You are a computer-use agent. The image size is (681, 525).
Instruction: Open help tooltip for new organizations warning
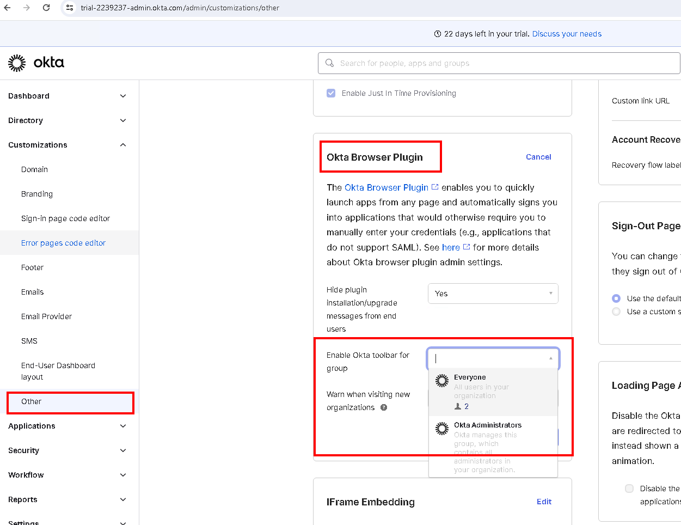pyautogui.click(x=384, y=407)
